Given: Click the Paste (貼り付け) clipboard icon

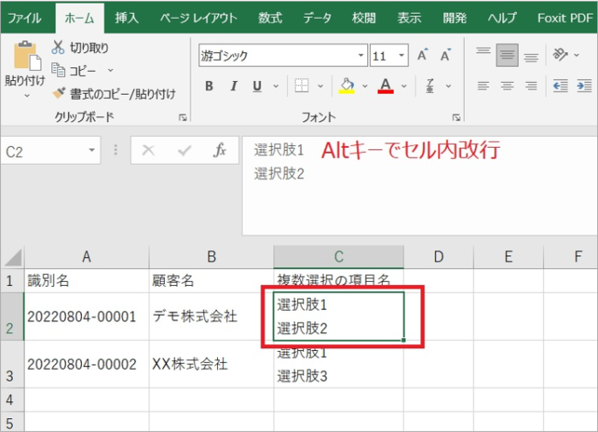Looking at the screenshot, I should point(26,56).
